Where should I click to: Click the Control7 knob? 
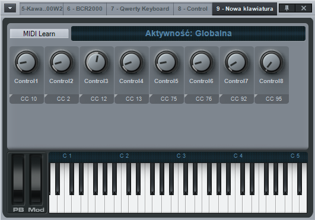236,62
